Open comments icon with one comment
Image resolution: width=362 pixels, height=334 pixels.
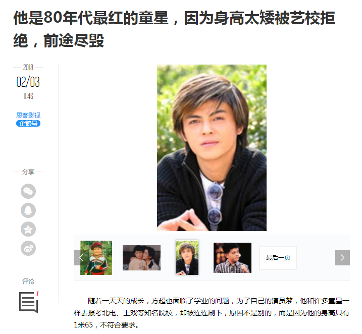pyautogui.click(x=29, y=302)
